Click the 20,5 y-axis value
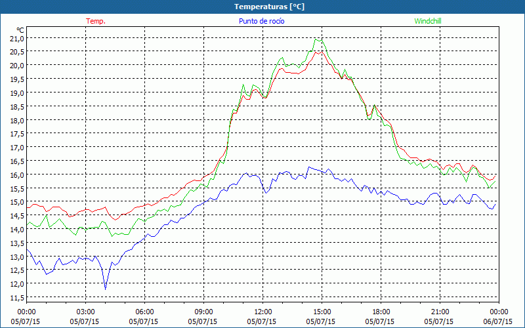Viewport: 525px width, 328px height. click(18, 52)
